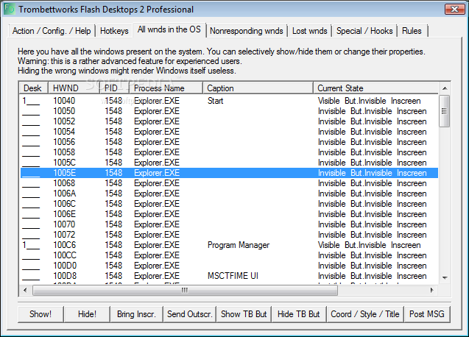Select the row with HWND 1005C

click(x=229, y=163)
